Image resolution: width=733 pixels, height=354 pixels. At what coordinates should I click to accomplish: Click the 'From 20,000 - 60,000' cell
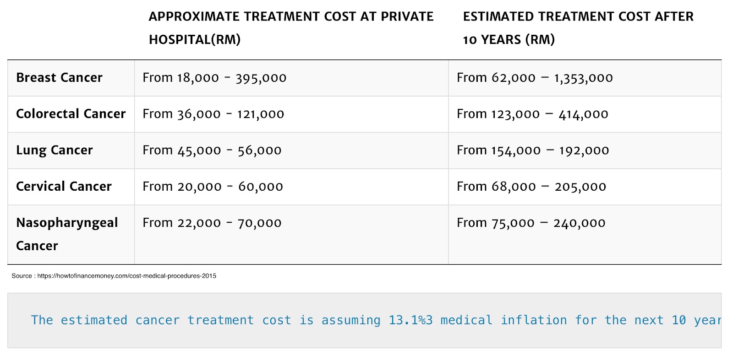[213, 187]
